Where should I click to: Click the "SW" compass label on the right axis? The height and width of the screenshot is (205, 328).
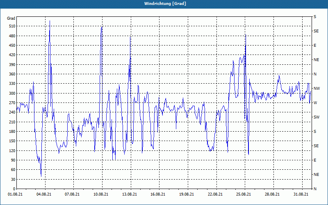[317, 117]
